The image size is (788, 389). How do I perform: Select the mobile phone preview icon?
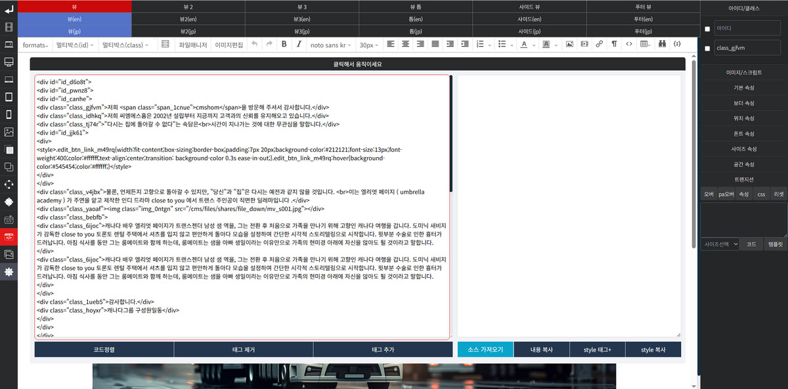(9, 114)
